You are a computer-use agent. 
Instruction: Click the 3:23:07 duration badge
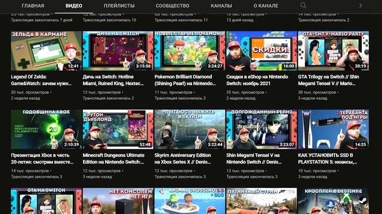[x=286, y=144]
